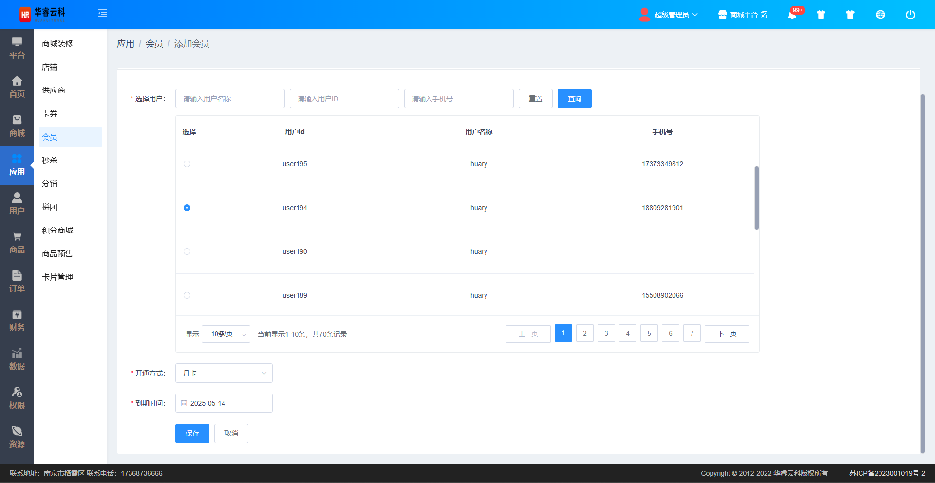Click the 保存 save button

(x=192, y=433)
